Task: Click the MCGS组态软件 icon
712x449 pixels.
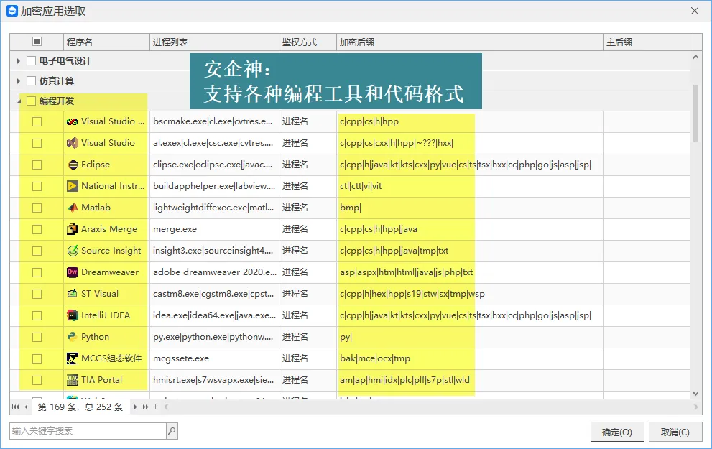Action: [x=72, y=358]
